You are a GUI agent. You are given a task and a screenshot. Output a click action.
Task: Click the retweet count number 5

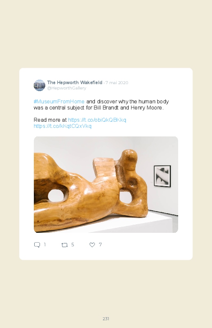pos(73,245)
